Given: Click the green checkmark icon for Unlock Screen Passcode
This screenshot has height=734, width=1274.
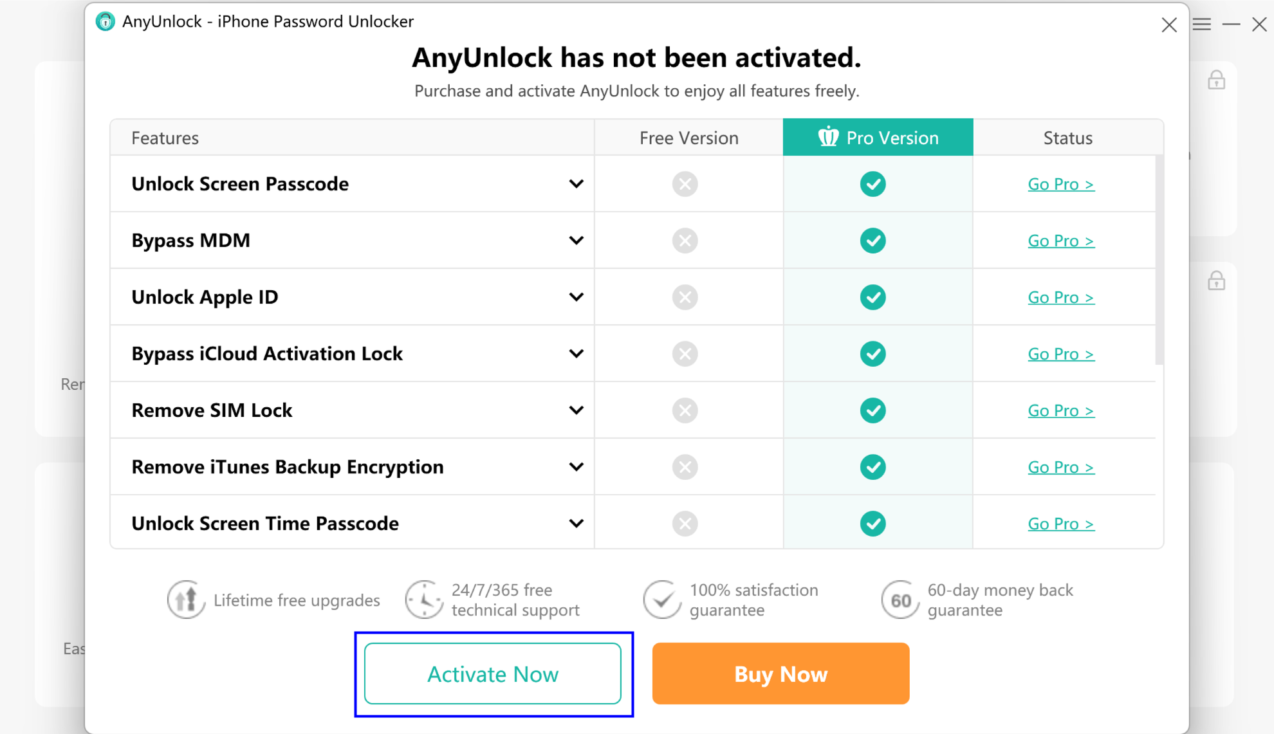Looking at the screenshot, I should [x=873, y=183].
